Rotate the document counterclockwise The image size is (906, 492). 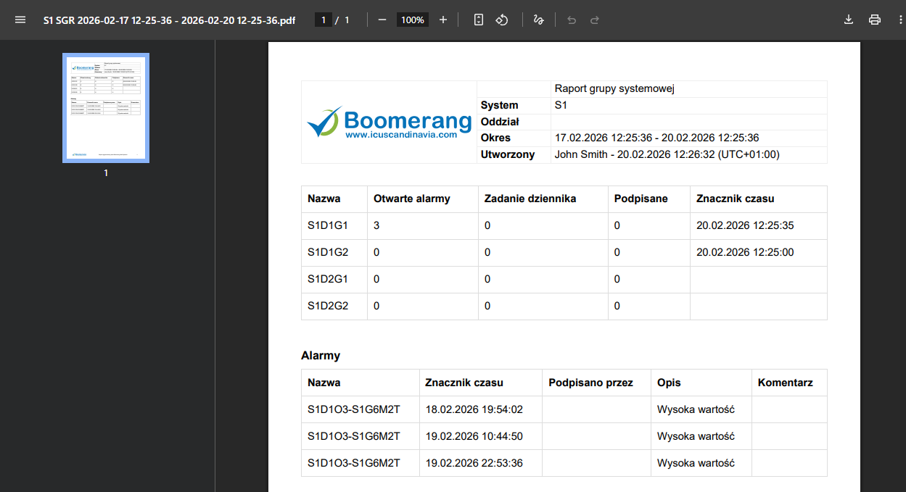[501, 20]
